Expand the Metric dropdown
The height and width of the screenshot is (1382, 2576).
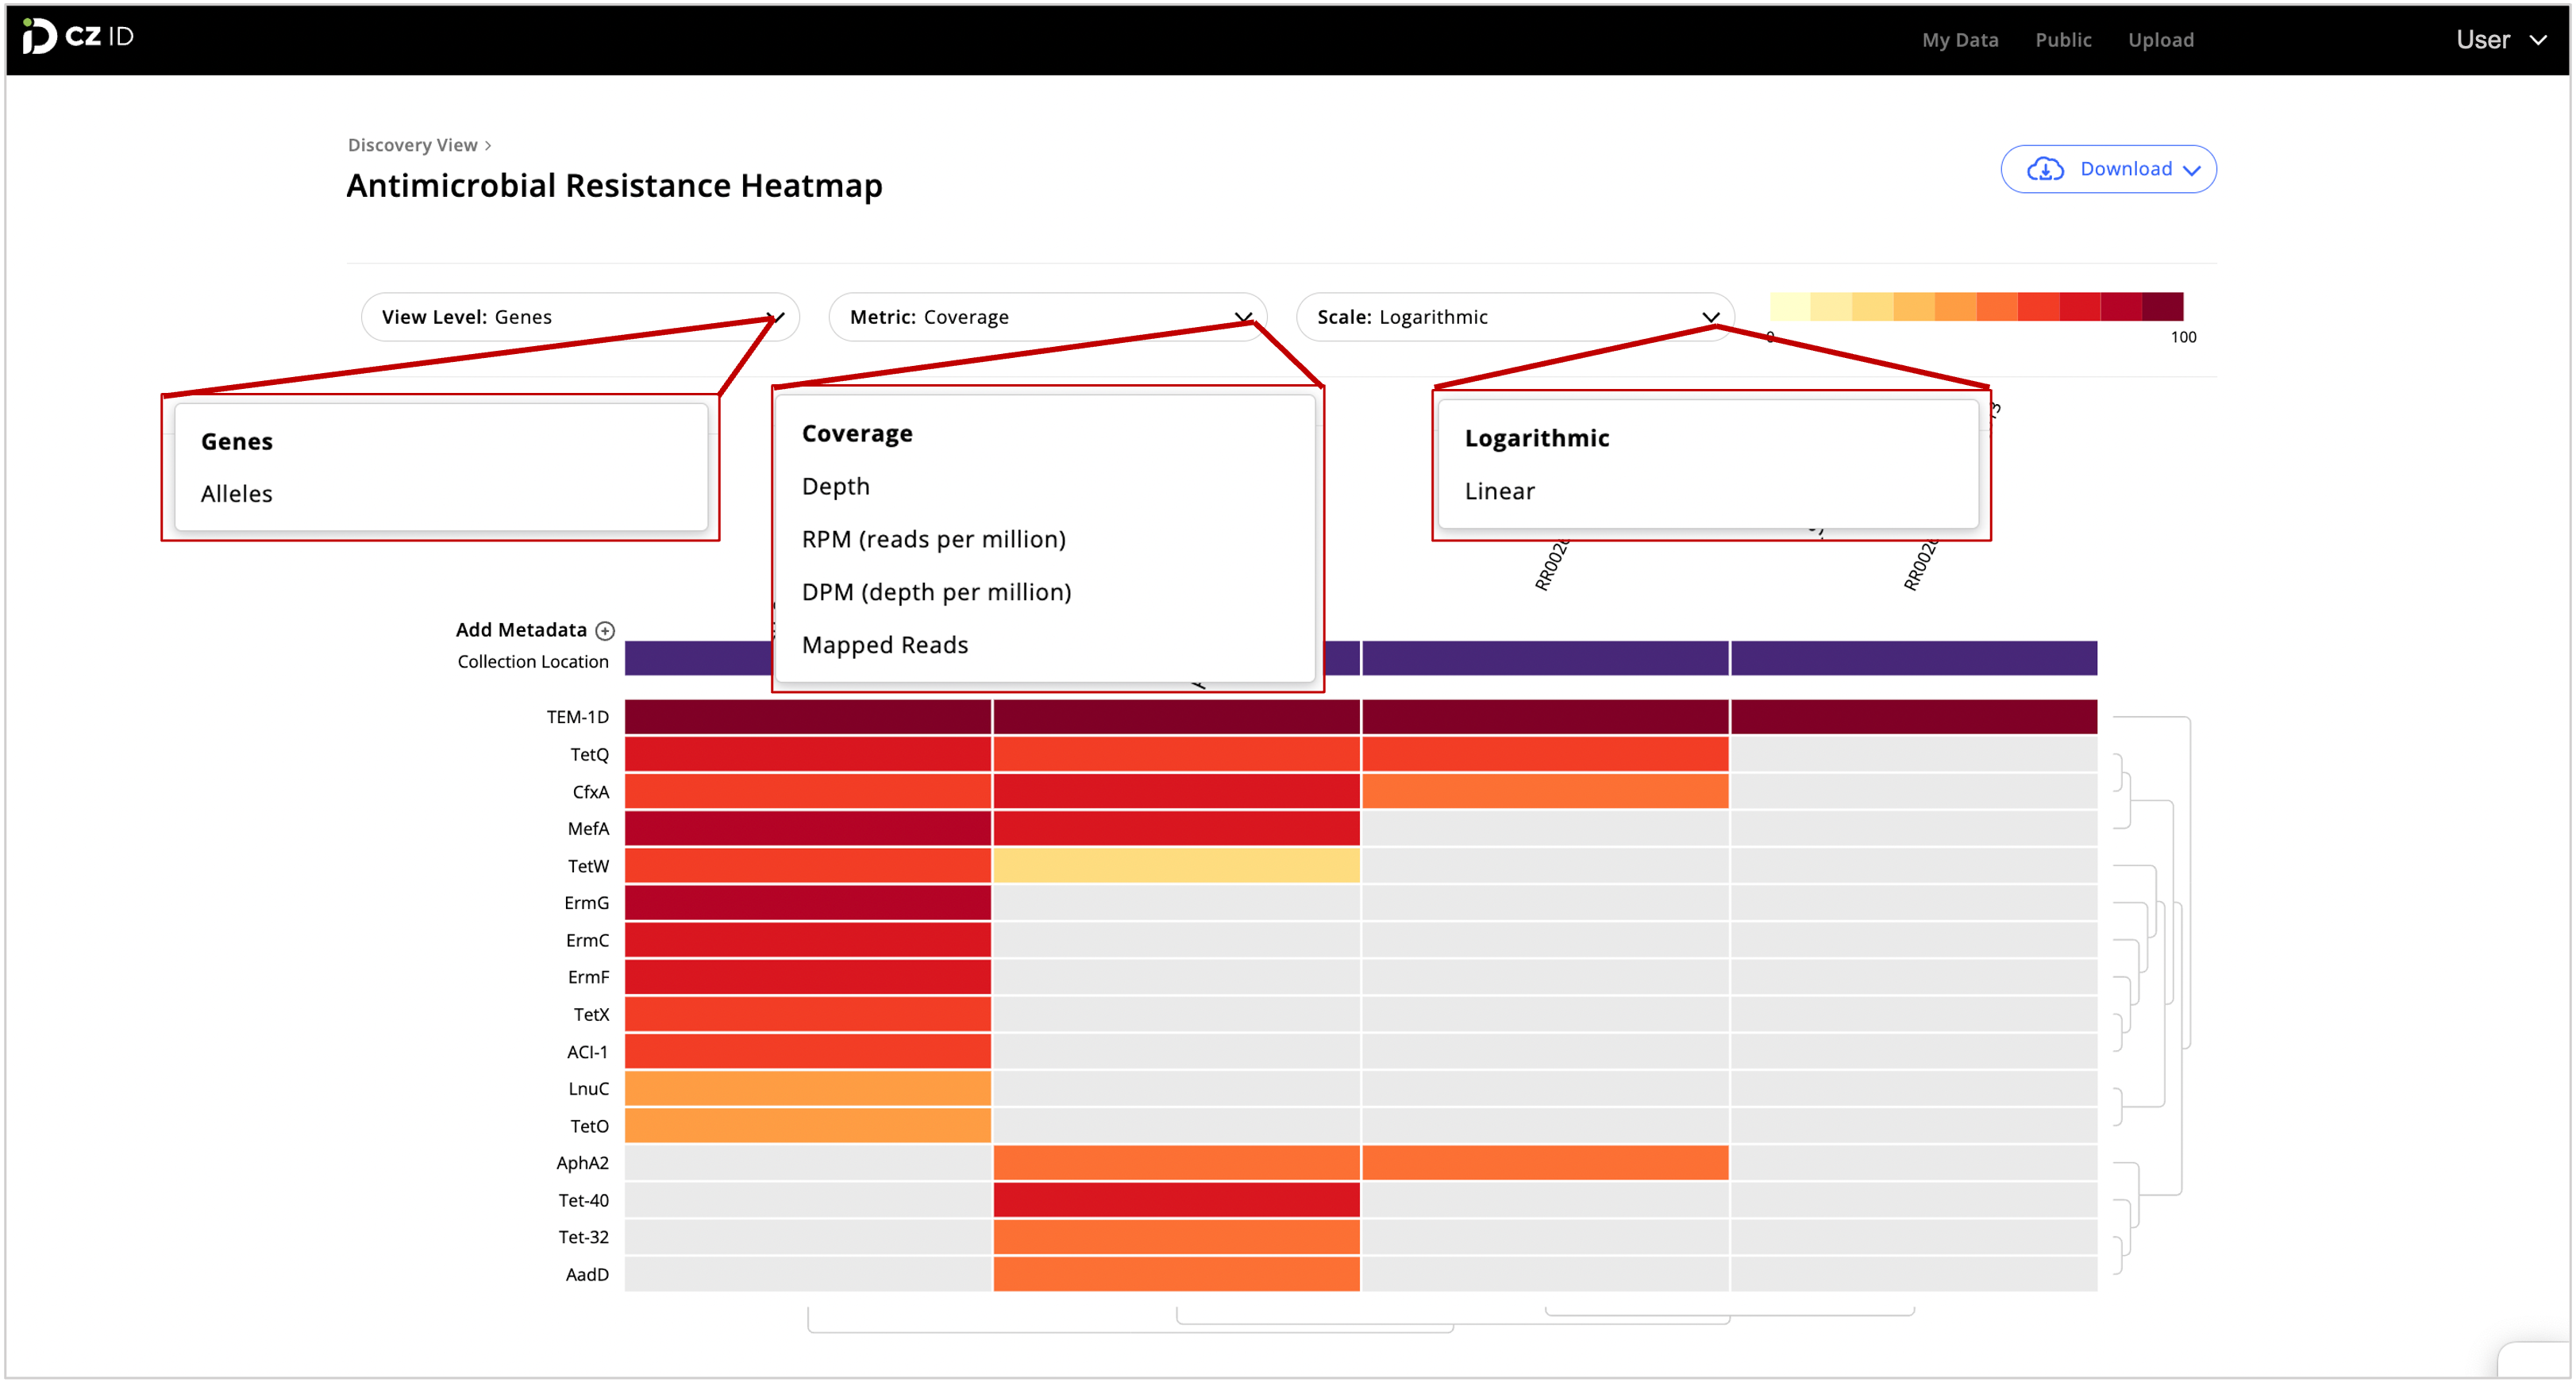pos(1047,317)
